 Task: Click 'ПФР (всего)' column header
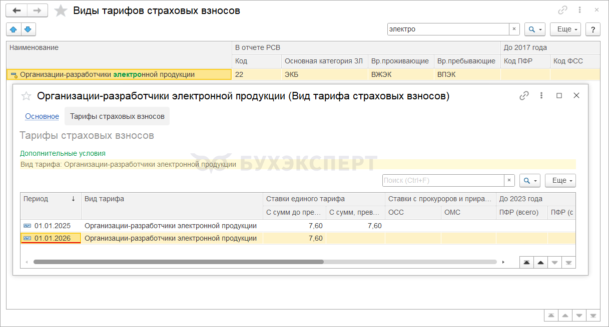(x=522, y=212)
